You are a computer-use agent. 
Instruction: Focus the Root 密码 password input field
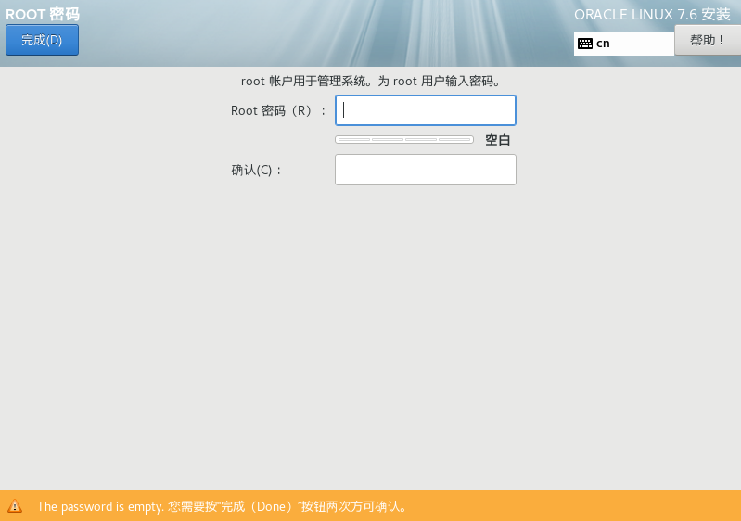point(425,110)
